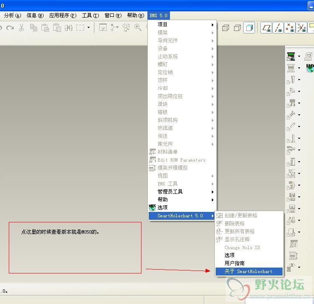Screen dimensions: 314x304
Task: Open dropdown beside EMX screw icon
Action: point(299,80)
